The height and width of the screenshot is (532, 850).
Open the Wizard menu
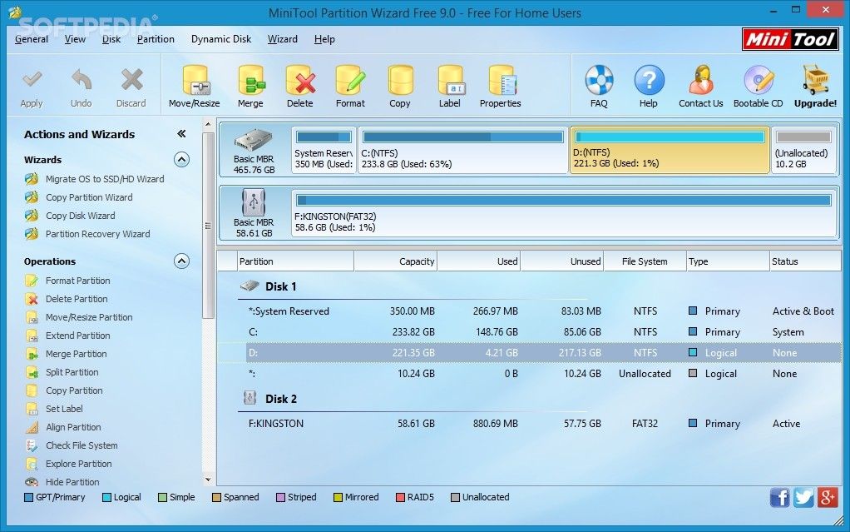pos(283,39)
